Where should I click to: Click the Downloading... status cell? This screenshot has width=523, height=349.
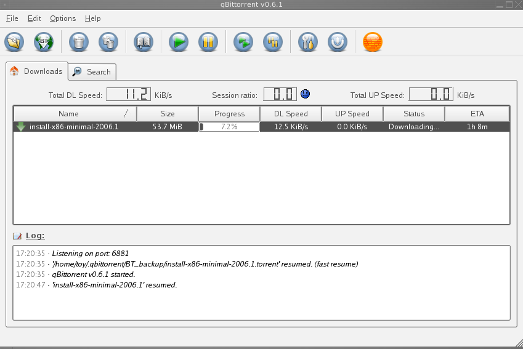point(414,127)
